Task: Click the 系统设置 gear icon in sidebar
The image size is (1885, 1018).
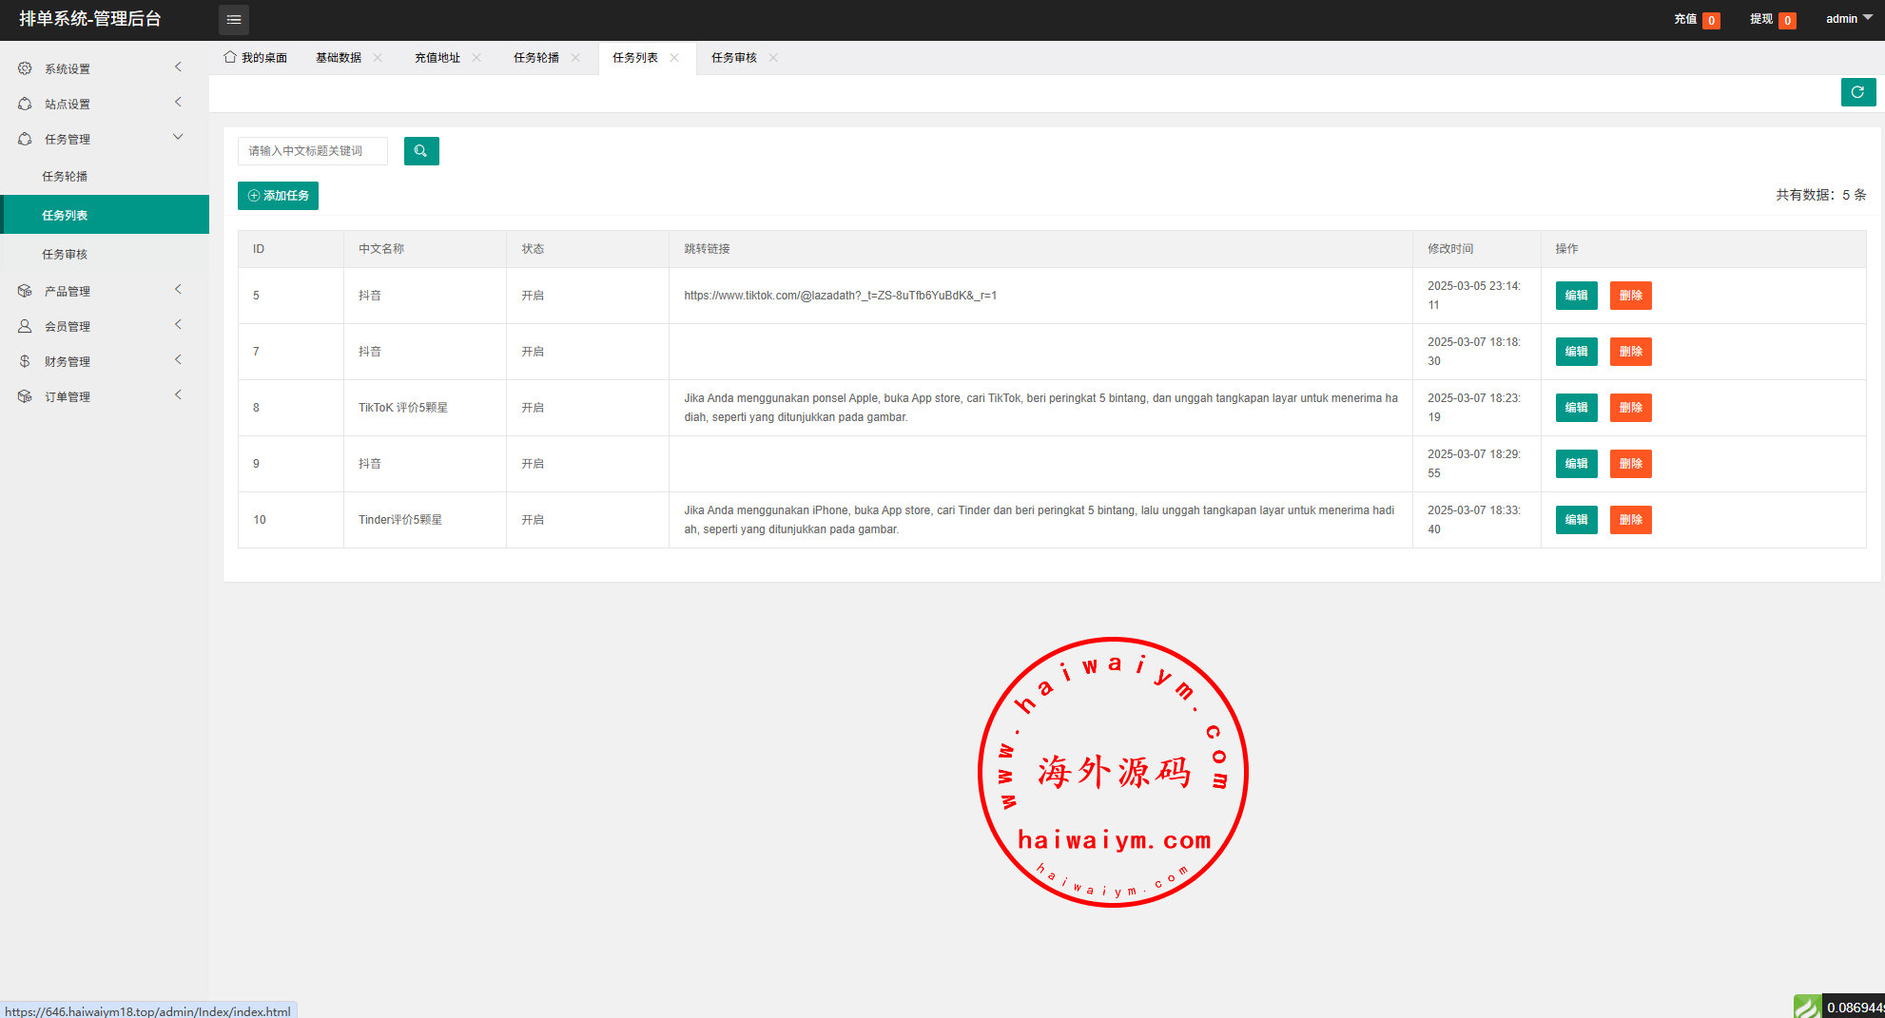Action: click(25, 68)
